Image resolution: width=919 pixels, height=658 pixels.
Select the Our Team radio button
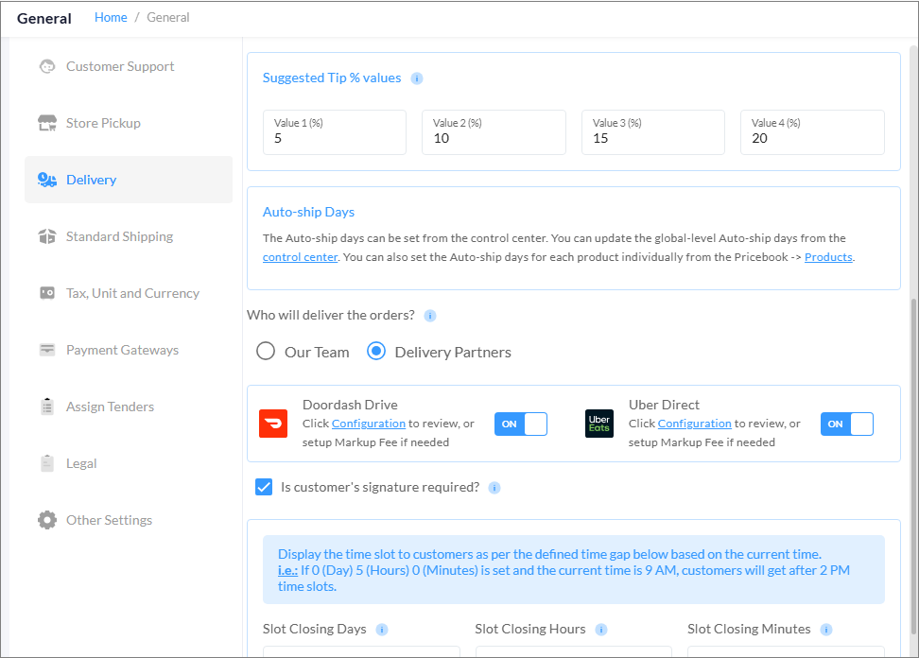tap(266, 352)
